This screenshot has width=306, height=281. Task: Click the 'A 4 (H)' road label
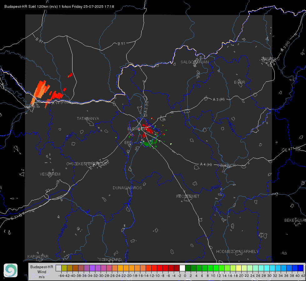(206, 165)
